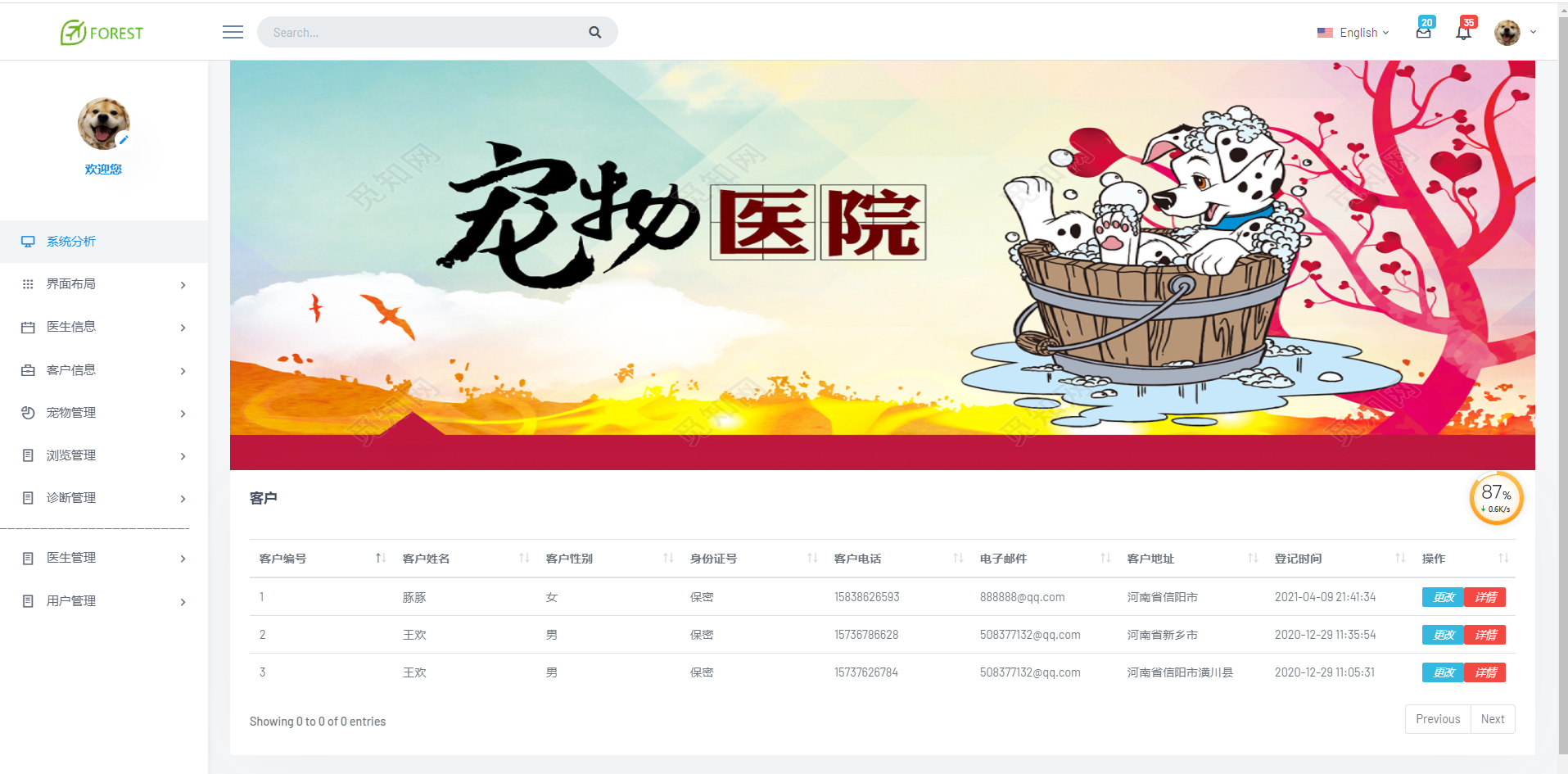Open the mail inbox with 20 messages

coord(1423,32)
